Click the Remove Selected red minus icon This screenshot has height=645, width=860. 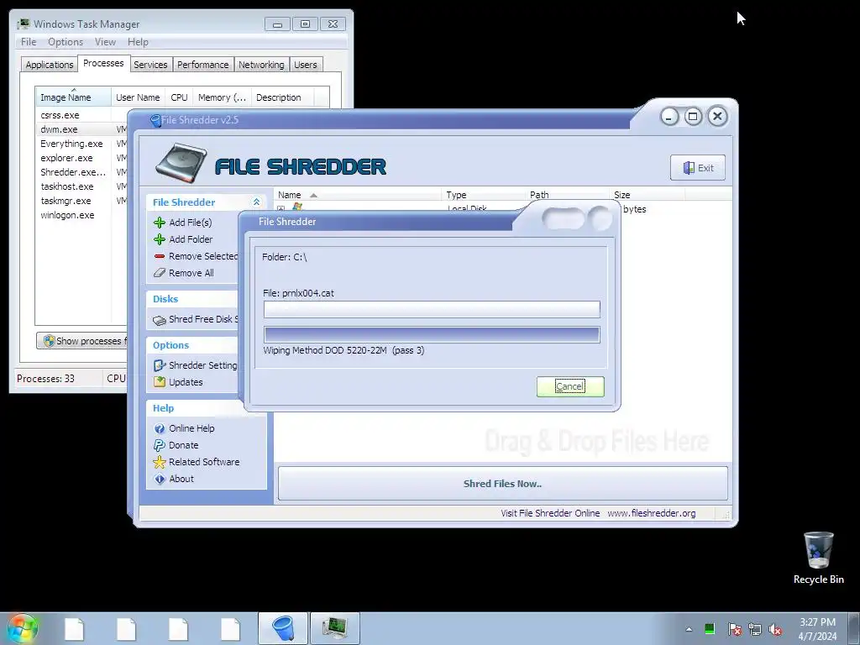pyautogui.click(x=160, y=256)
